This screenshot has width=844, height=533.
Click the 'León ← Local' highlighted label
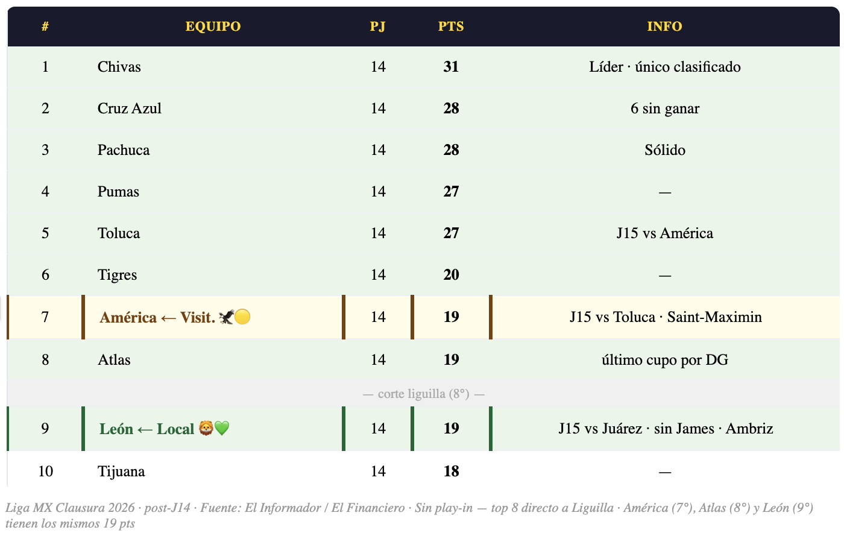[146, 429]
